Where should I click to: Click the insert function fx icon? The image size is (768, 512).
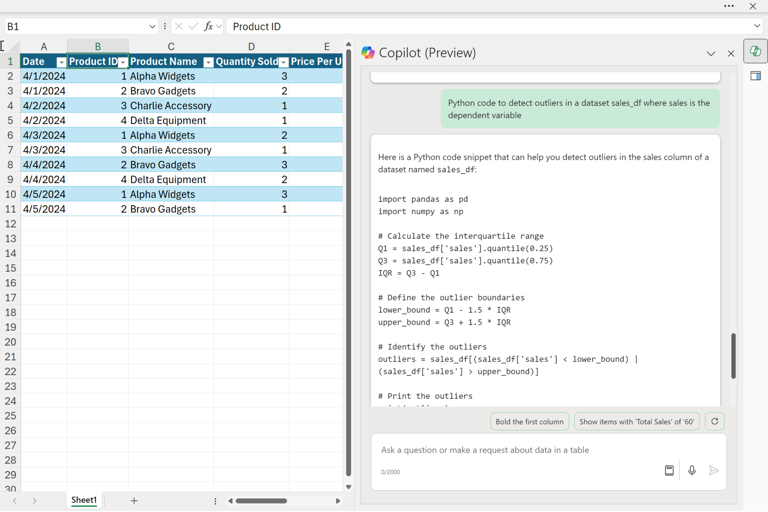tap(208, 26)
